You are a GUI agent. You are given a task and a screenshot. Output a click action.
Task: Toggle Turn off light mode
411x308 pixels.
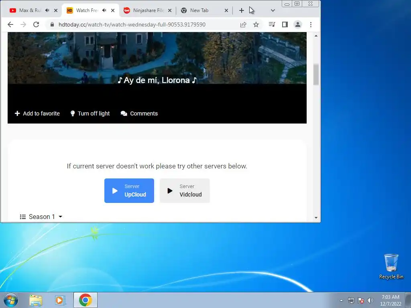[90, 113]
